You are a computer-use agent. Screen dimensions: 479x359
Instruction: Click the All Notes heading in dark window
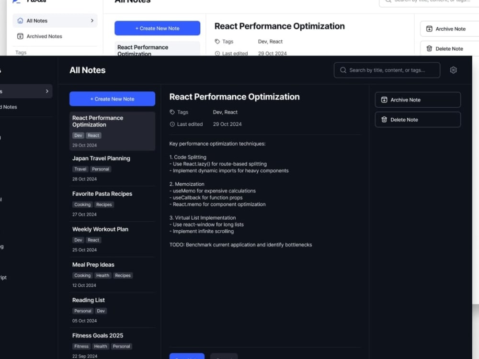tap(87, 70)
